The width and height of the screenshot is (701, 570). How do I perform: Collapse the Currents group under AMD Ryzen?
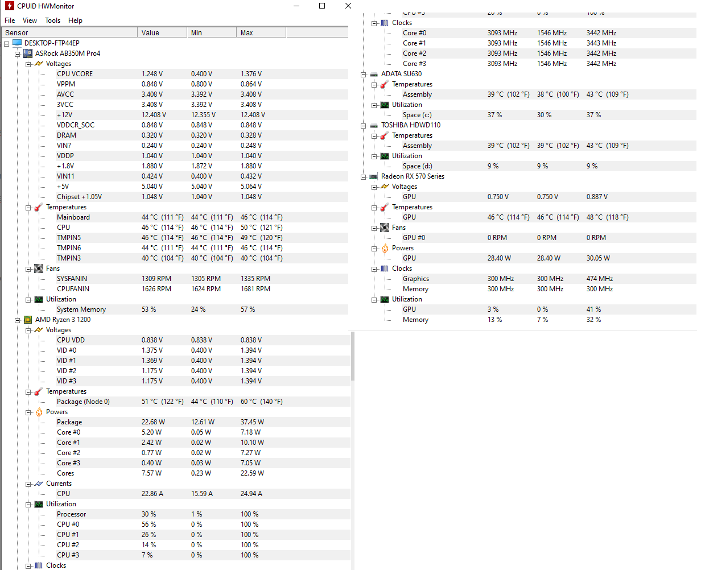(x=28, y=484)
